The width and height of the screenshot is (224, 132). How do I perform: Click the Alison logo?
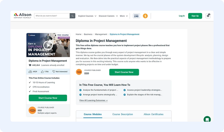[x=23, y=15]
